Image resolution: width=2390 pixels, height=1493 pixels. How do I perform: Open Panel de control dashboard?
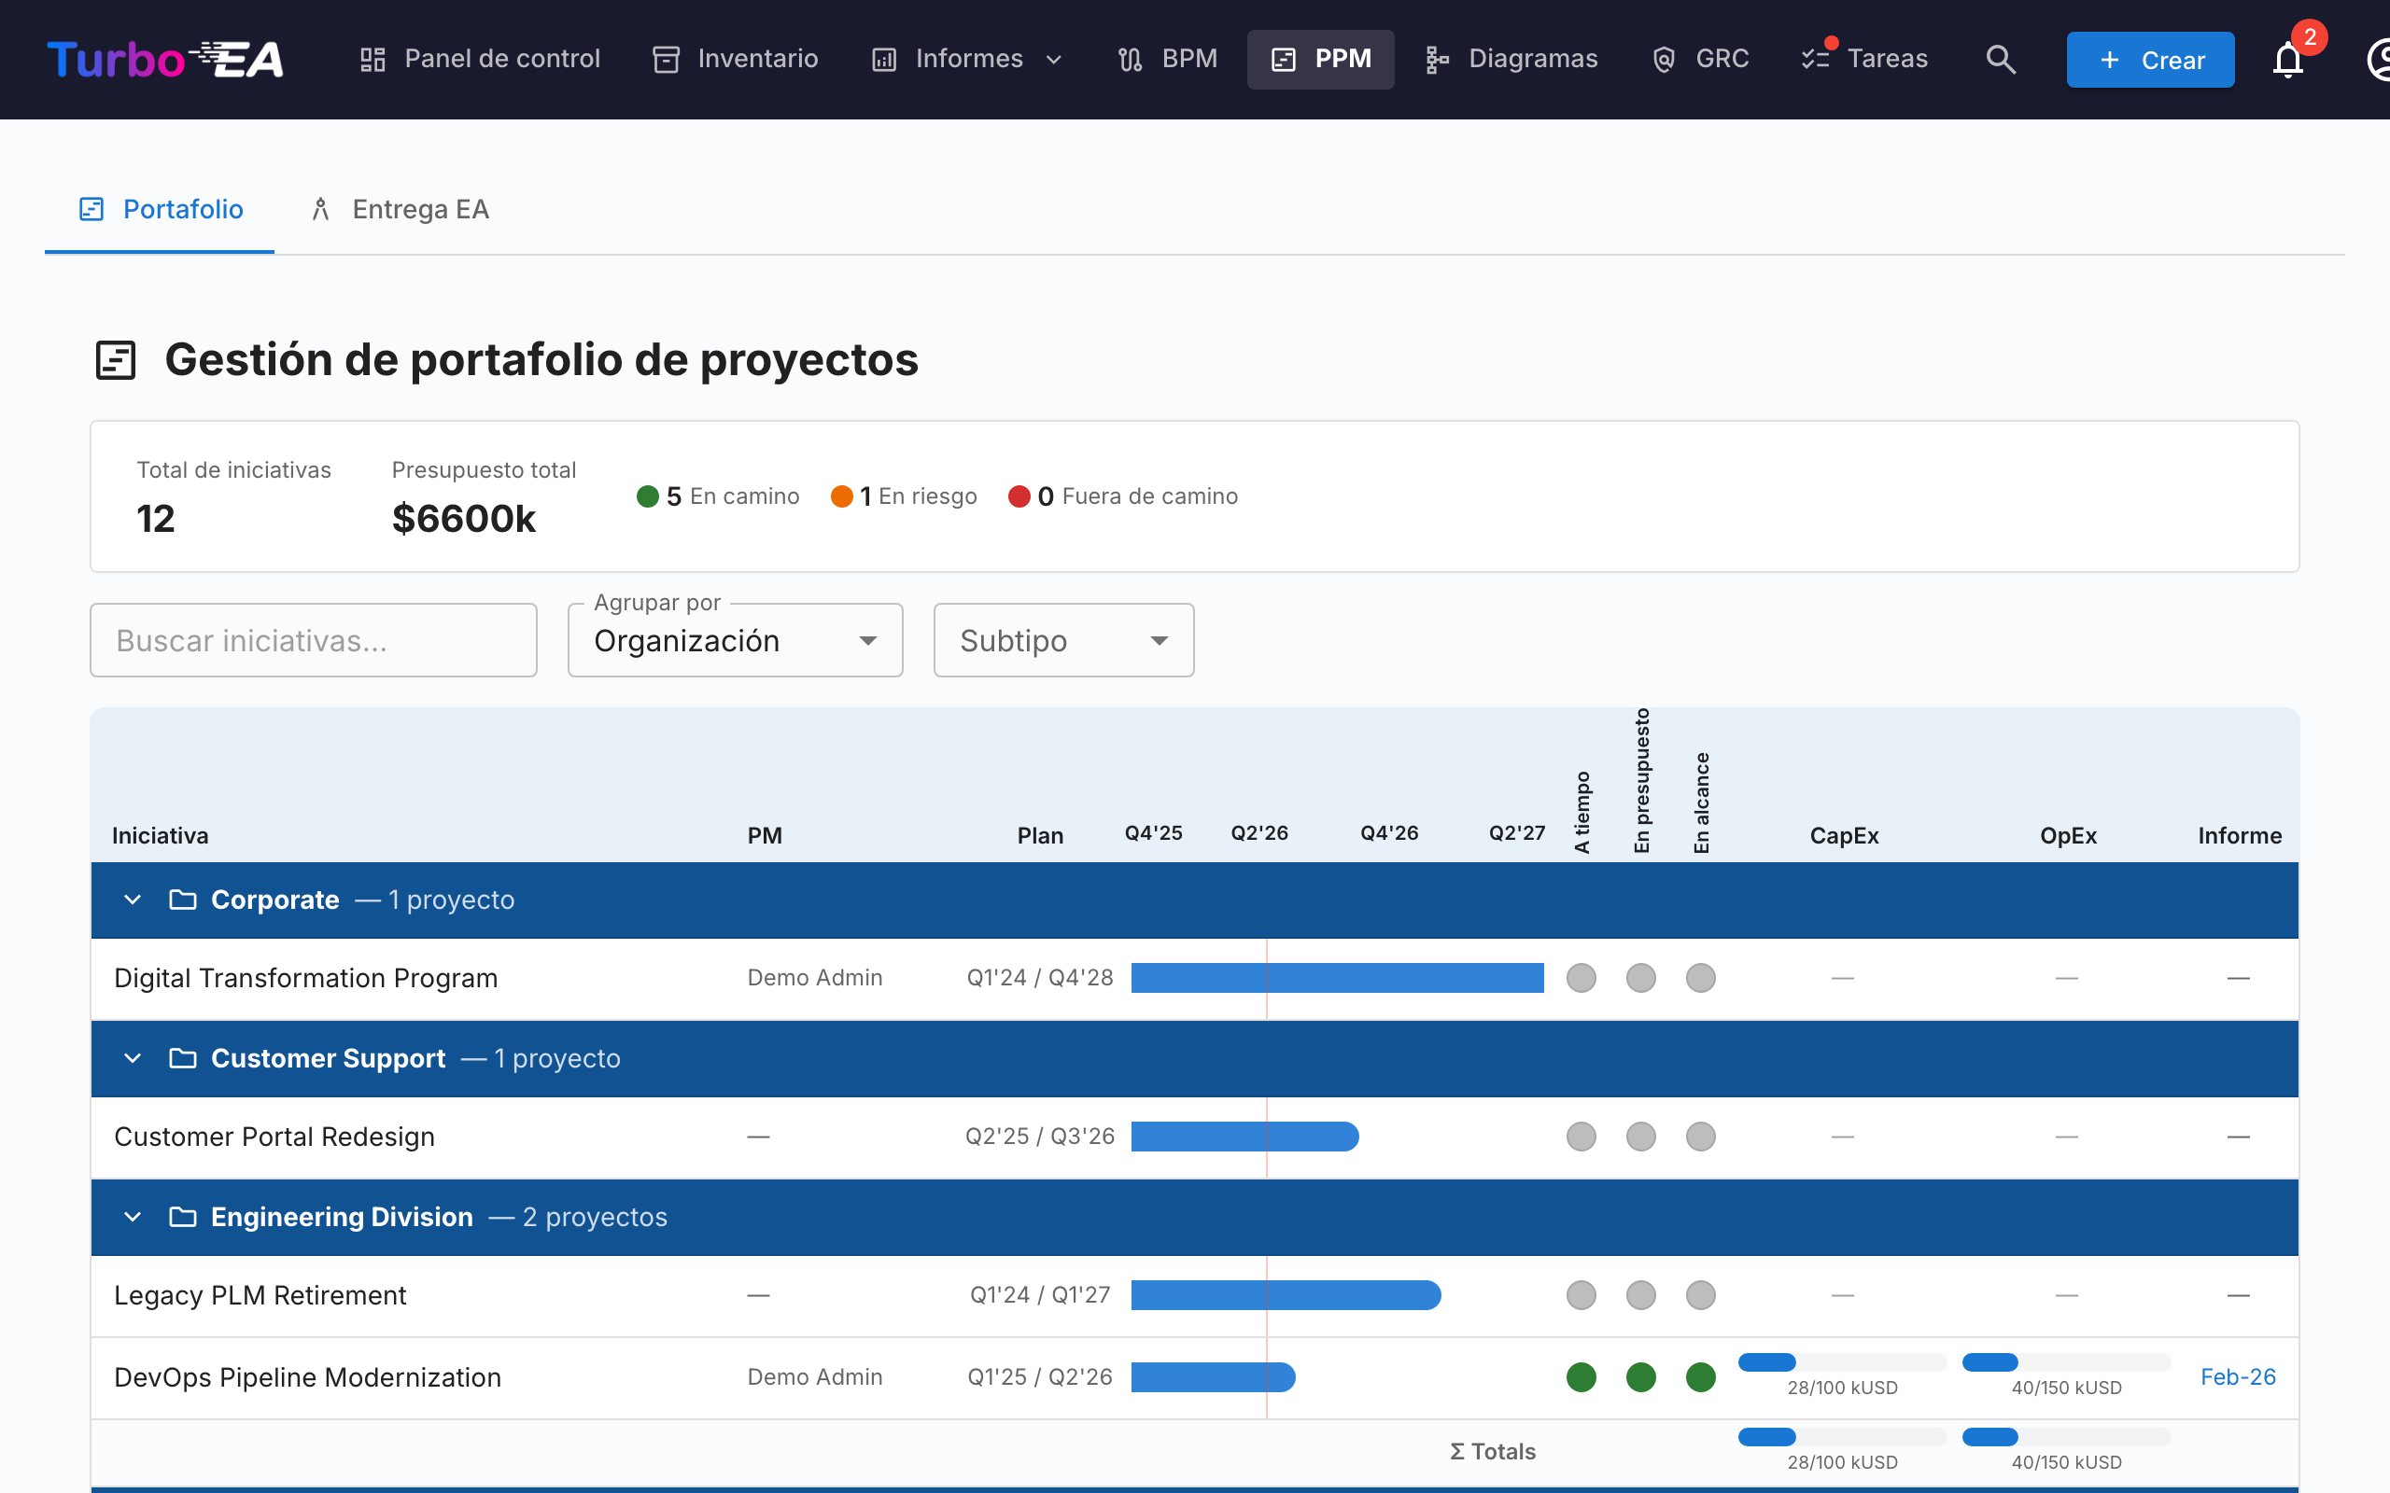pos(479,59)
